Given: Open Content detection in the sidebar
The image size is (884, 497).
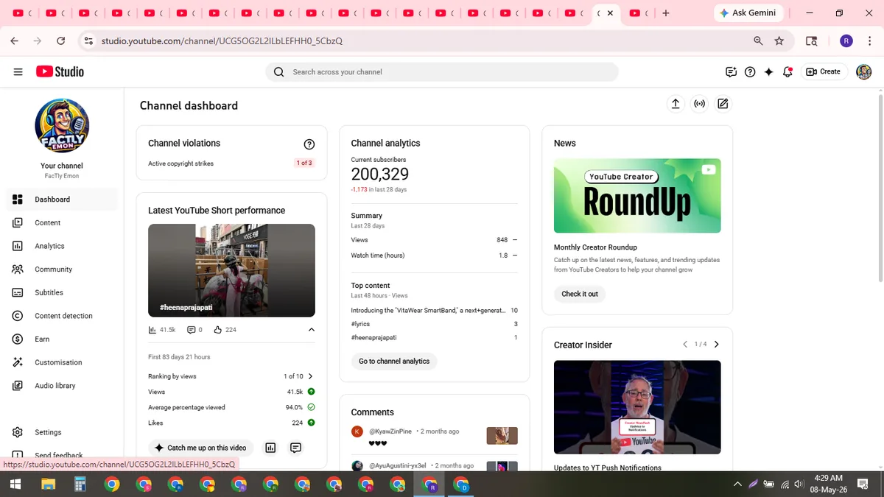Looking at the screenshot, I should (x=62, y=316).
